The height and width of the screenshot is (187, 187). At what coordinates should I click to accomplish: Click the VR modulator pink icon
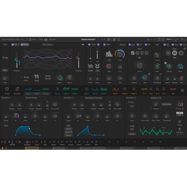coord(173,89)
